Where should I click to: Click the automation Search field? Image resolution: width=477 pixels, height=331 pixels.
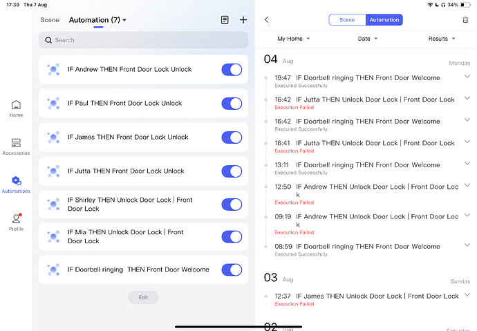tap(143, 40)
